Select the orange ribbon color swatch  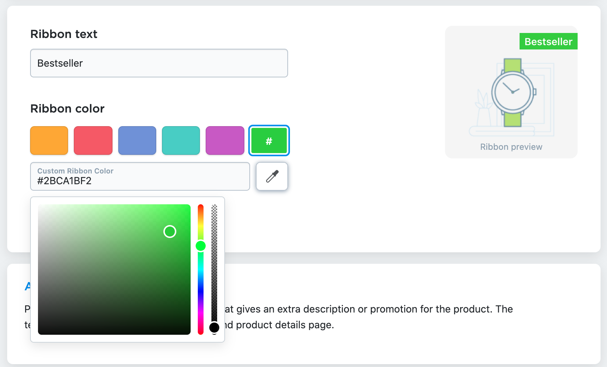(x=49, y=140)
